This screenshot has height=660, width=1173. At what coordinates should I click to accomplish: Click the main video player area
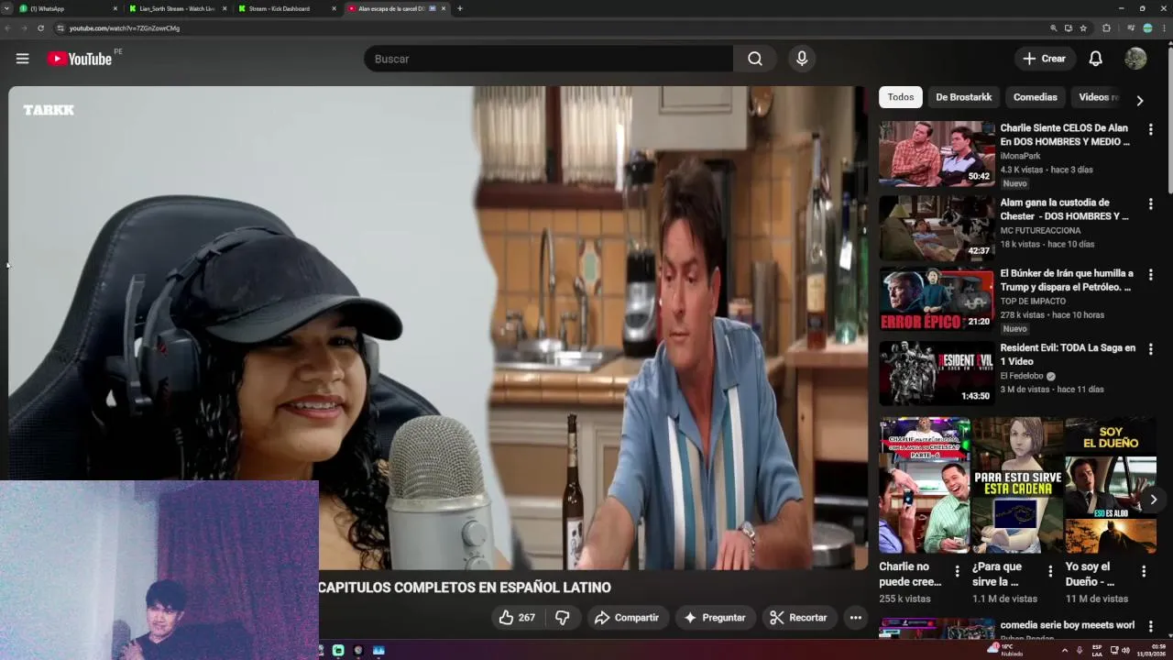click(x=438, y=327)
